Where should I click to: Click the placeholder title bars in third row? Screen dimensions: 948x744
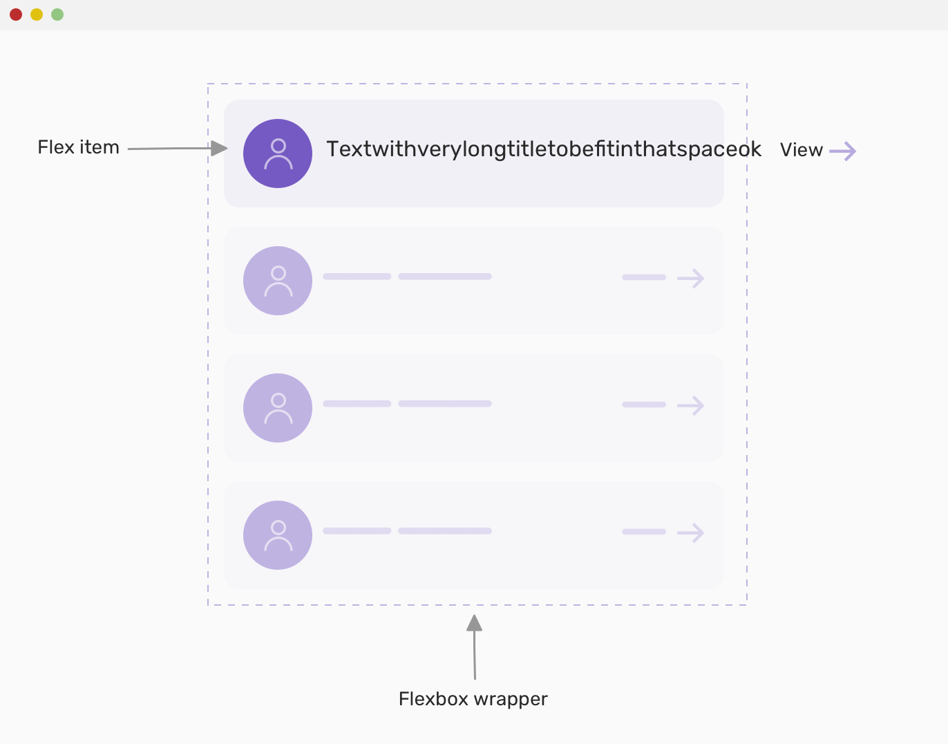pyautogui.click(x=407, y=404)
